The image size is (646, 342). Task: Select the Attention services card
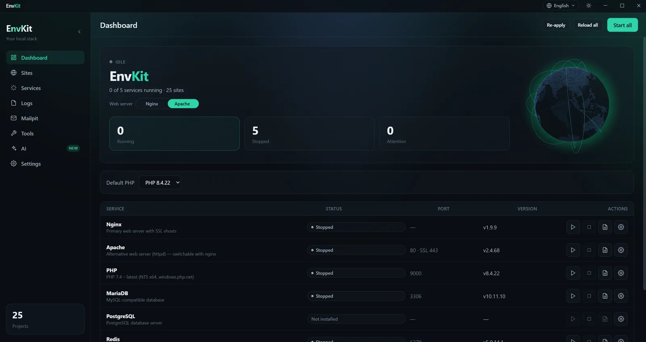click(444, 134)
